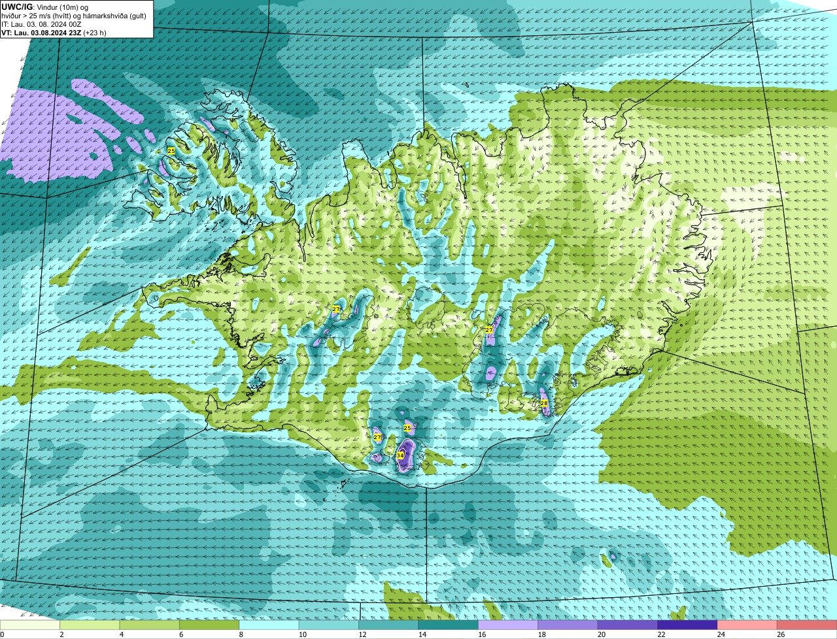Click the 25 gust label in the Westfjords
The height and width of the screenshot is (639, 837).
tap(171, 151)
